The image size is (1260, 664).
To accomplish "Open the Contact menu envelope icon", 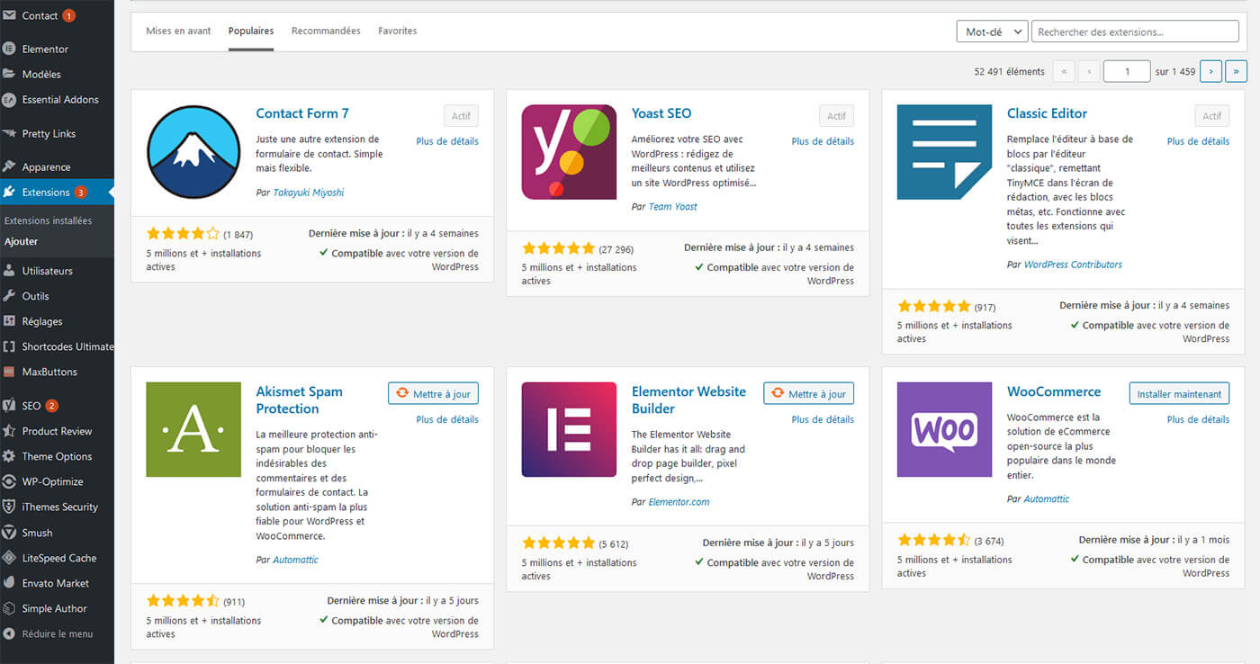I will 9,15.
